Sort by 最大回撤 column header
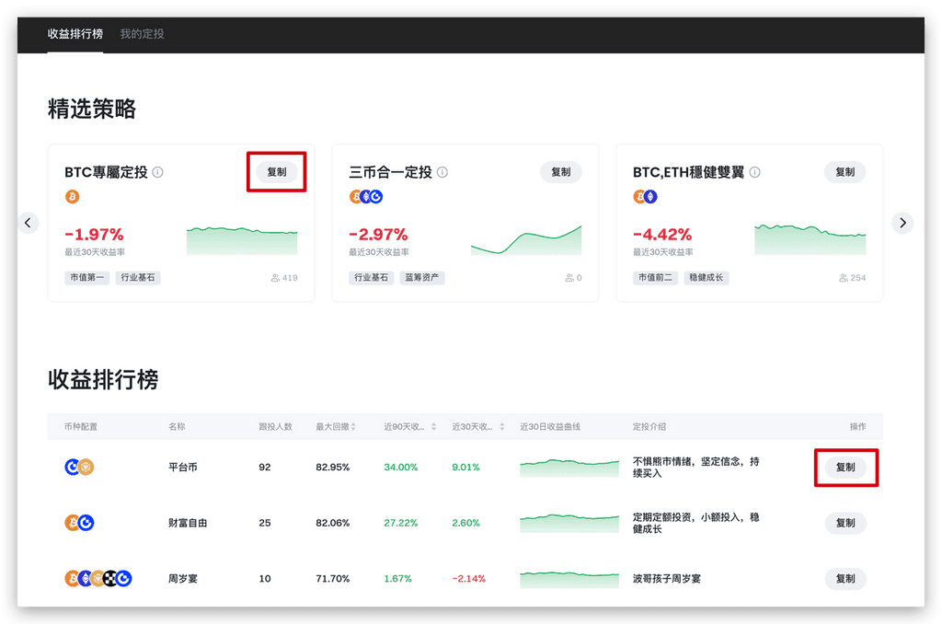Viewport: 942px width, 624px height. tap(336, 427)
